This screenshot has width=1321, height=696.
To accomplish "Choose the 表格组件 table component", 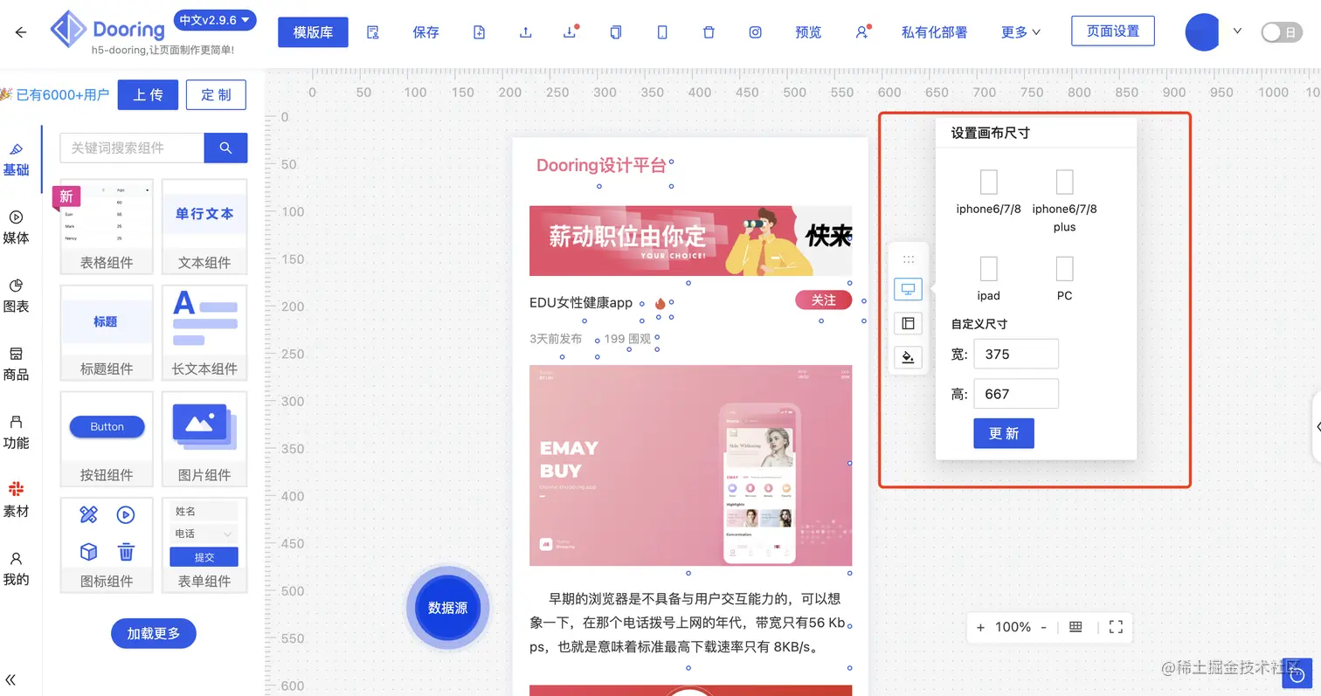I will point(107,227).
